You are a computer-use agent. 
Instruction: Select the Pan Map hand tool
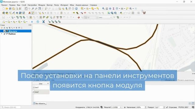click(x=26, y=8)
